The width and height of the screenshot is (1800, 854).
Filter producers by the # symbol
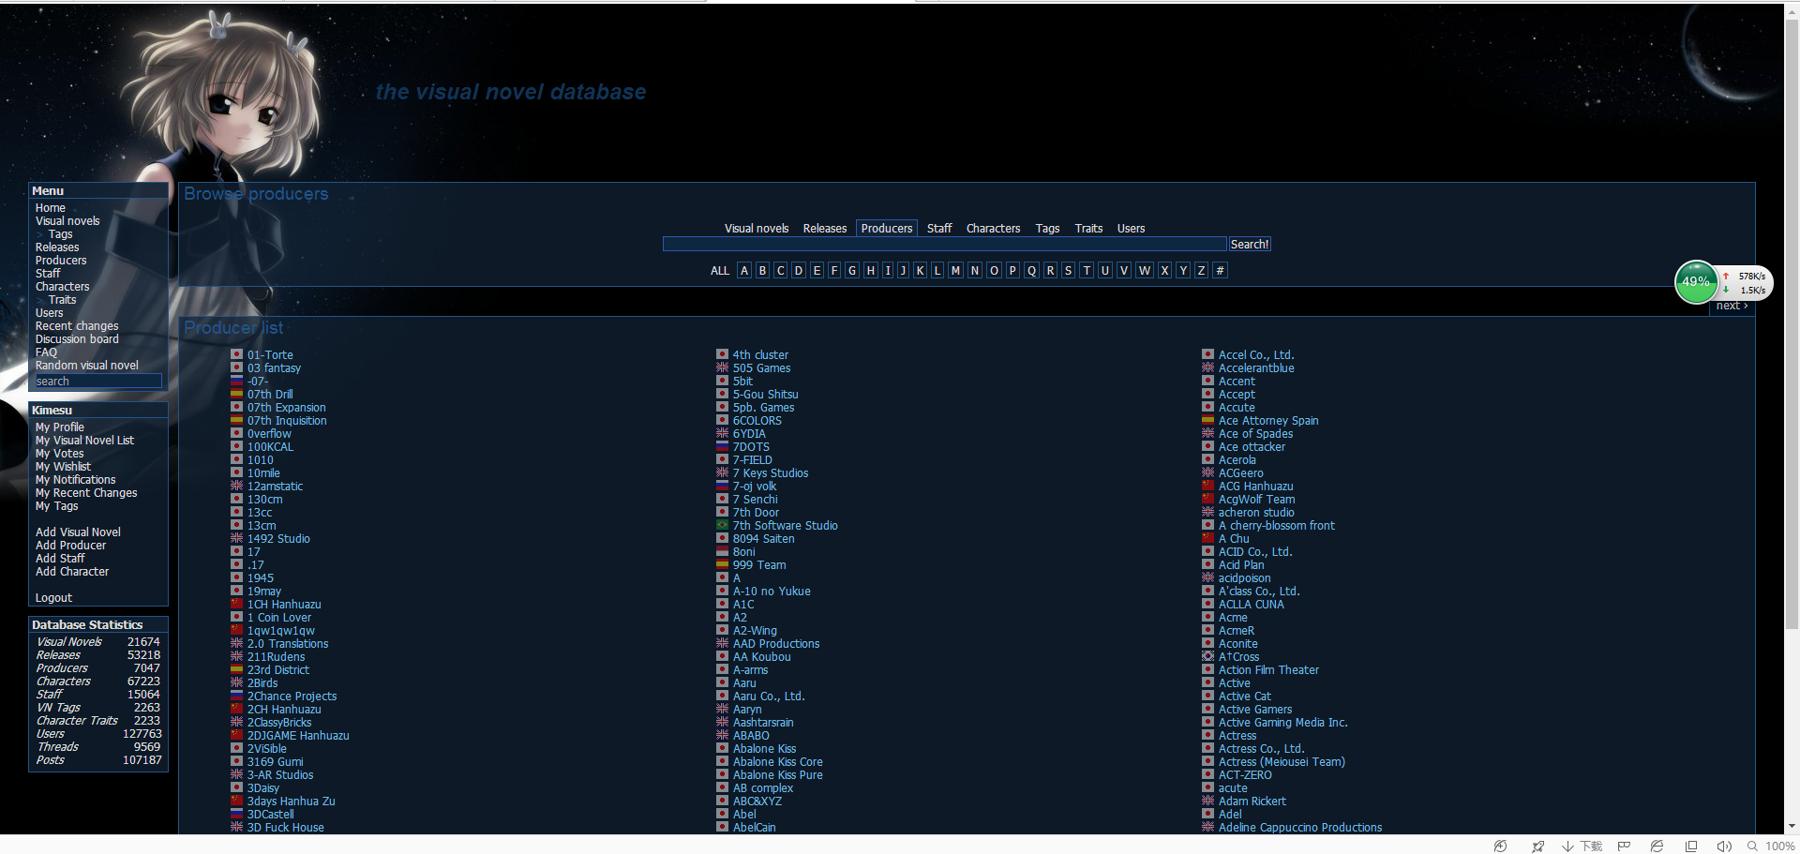(x=1220, y=270)
